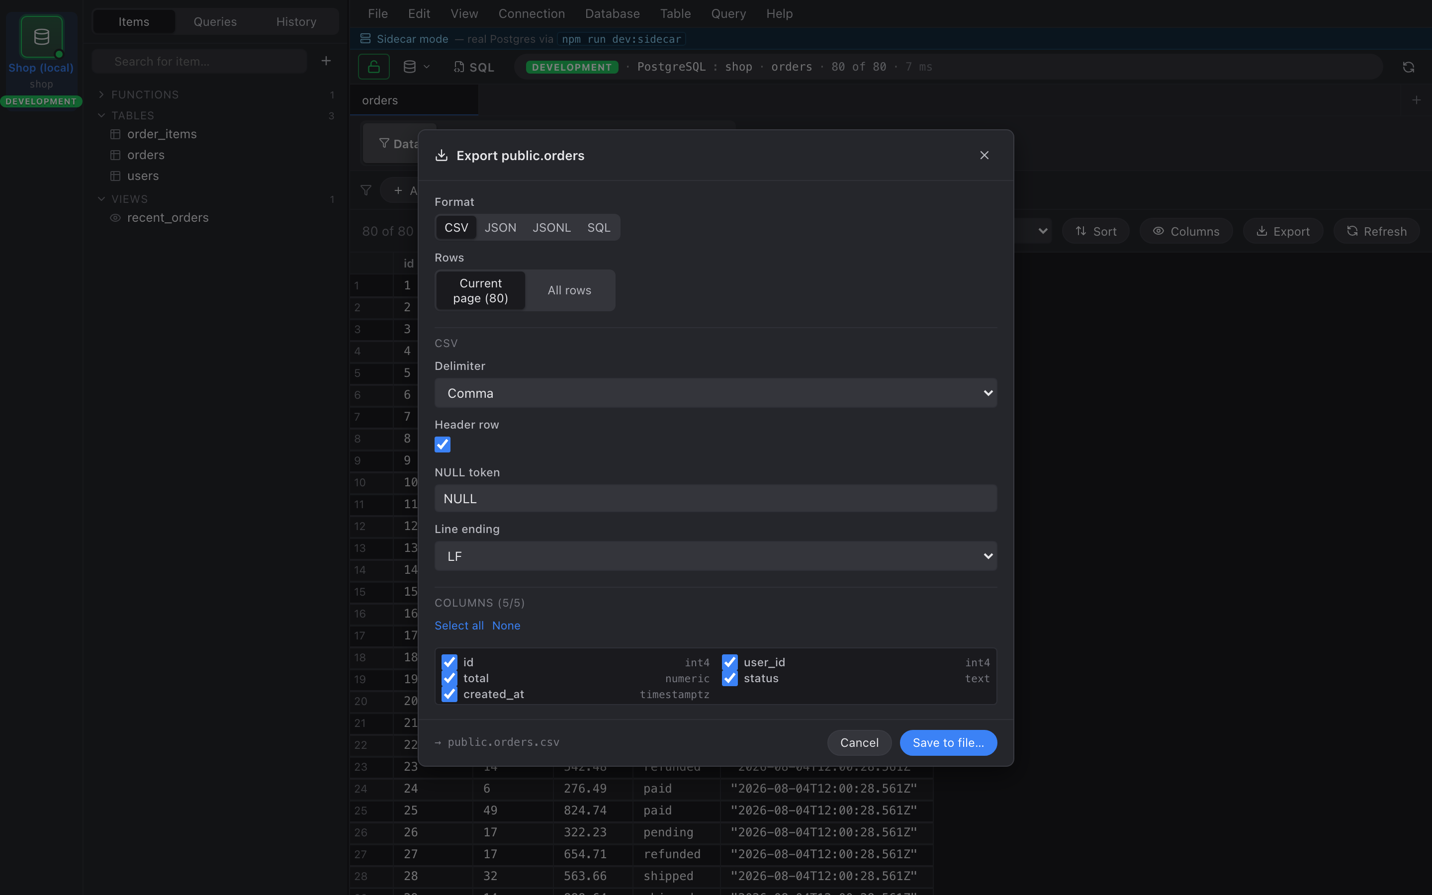Click the reload icon in the top-right toolbar
1432x895 pixels.
coord(1408,68)
